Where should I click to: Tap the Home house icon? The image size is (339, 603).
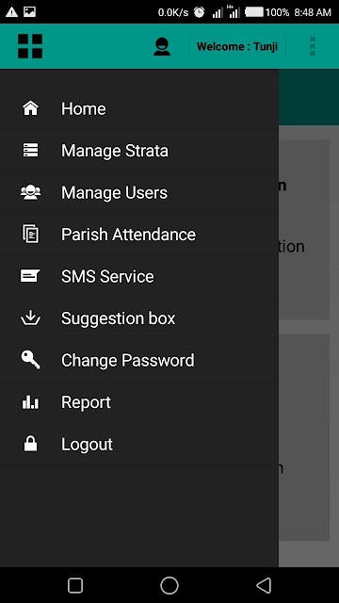tap(31, 108)
